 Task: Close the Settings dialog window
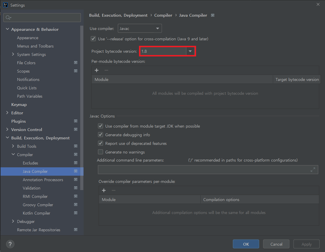318,4
